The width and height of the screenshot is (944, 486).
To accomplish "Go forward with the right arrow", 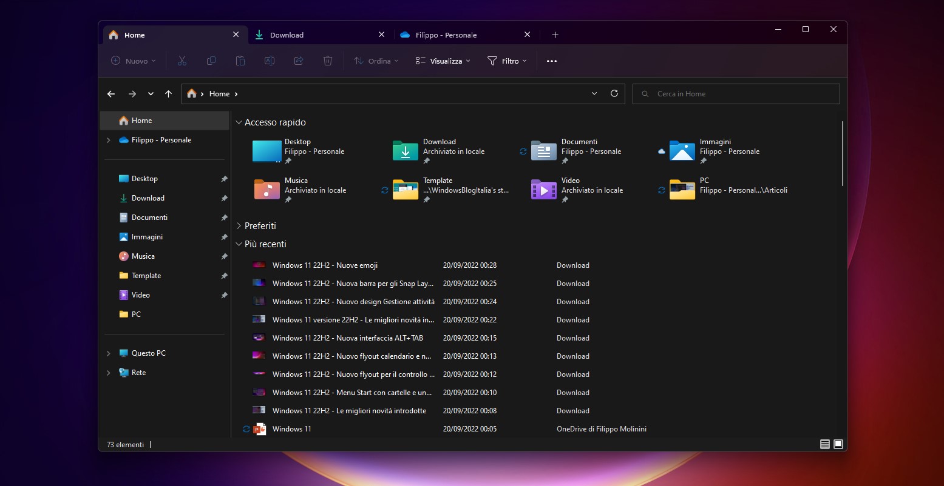I will click(x=132, y=94).
